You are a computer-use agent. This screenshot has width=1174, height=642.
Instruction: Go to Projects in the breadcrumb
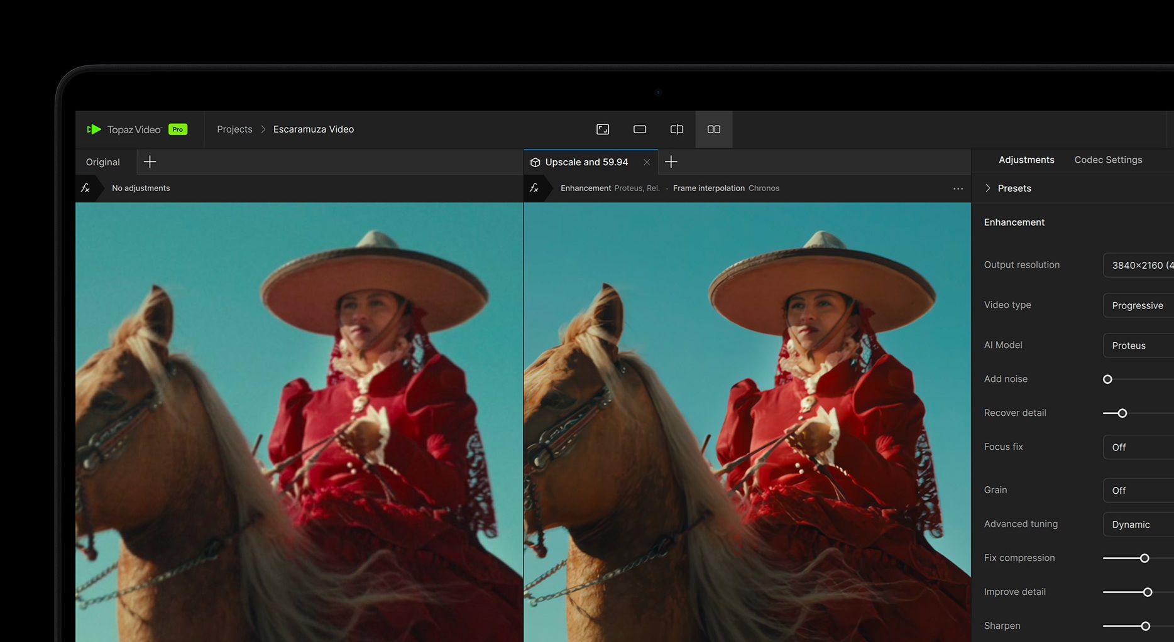pyautogui.click(x=234, y=129)
